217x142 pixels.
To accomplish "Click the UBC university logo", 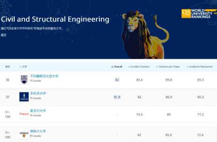I will [24, 80].
